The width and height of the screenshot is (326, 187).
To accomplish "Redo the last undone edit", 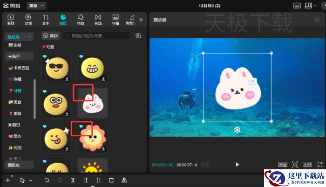I will click(x=60, y=180).
